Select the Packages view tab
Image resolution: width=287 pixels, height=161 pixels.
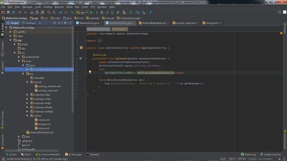click(29, 23)
